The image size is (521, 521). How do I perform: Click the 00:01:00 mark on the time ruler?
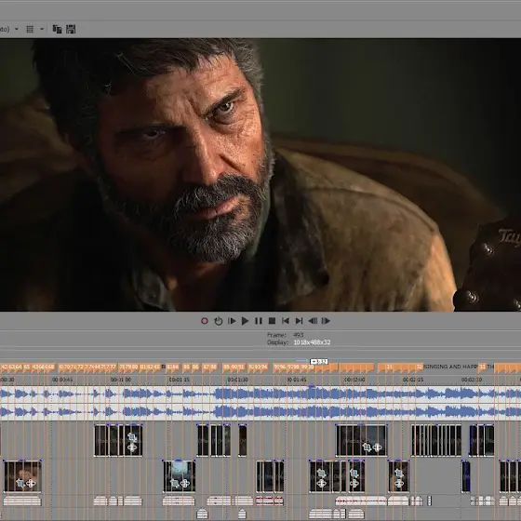pos(121,380)
